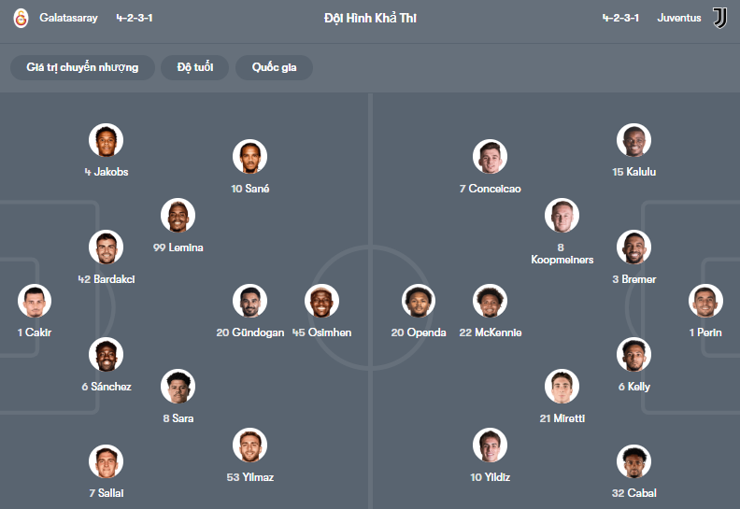Image resolution: width=740 pixels, height=509 pixels.
Task: Open Conceicao's player avatar
Action: [490, 157]
